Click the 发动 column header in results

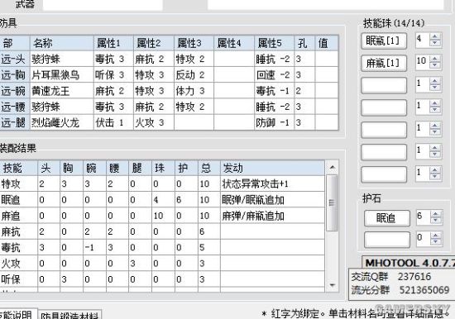coord(272,168)
